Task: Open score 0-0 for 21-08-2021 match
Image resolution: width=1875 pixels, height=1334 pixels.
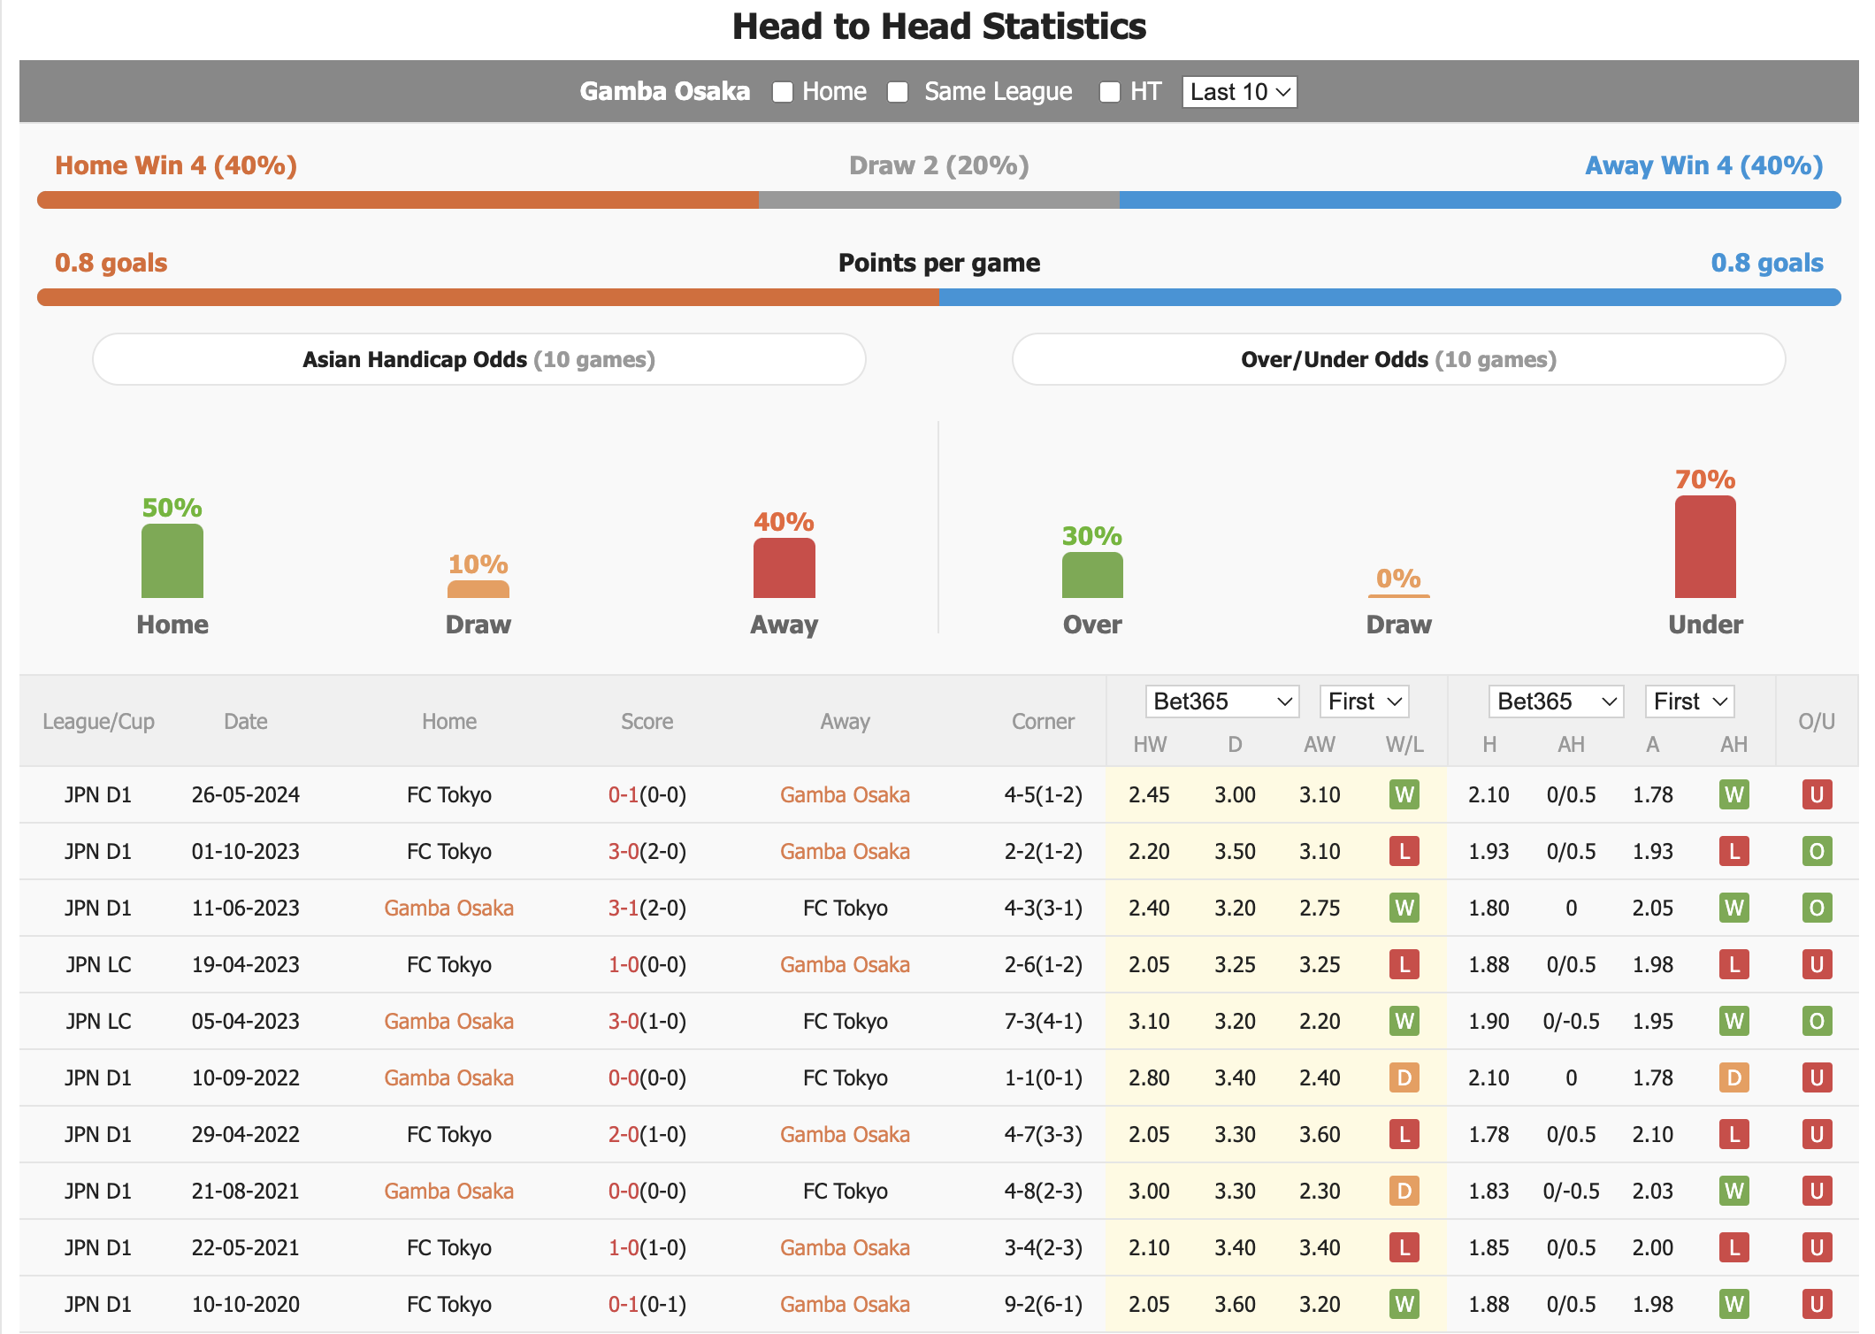Action: point(623,1191)
